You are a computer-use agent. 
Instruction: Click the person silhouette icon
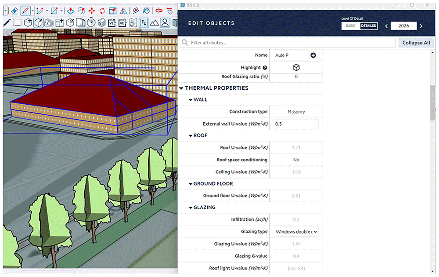pyautogui.click(x=165, y=23)
